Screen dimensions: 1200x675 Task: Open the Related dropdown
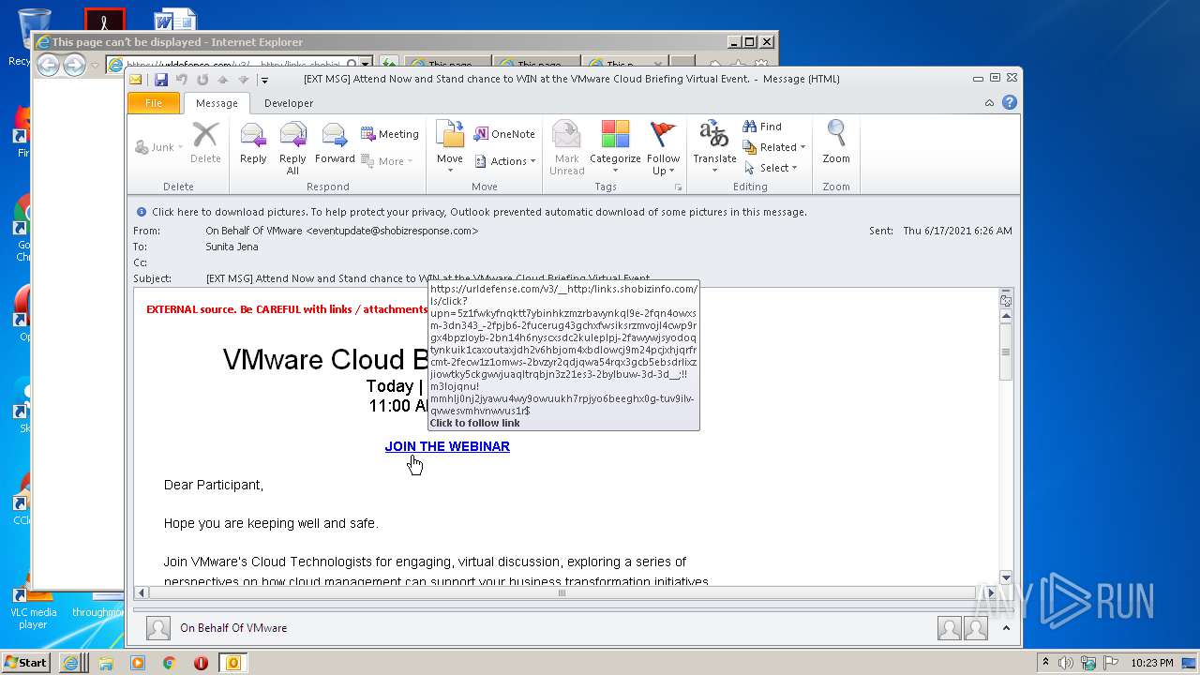(x=774, y=147)
